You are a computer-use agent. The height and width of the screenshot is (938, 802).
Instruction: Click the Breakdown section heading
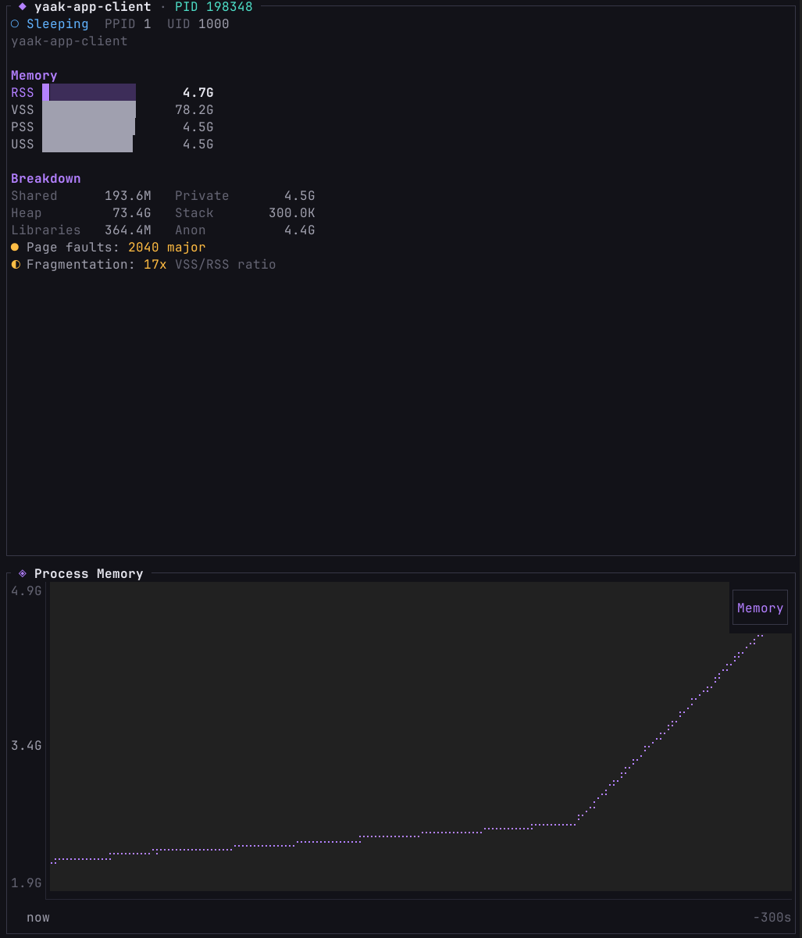[x=46, y=179]
